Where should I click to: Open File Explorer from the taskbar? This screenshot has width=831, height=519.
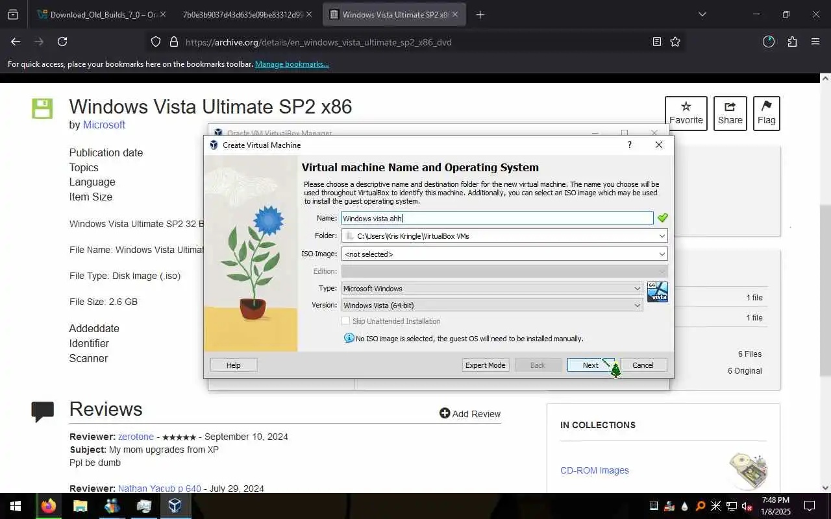pos(81,506)
